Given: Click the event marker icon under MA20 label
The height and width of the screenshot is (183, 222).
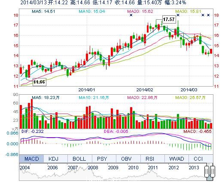Looking at the screenshot, I should tap(131, 15).
